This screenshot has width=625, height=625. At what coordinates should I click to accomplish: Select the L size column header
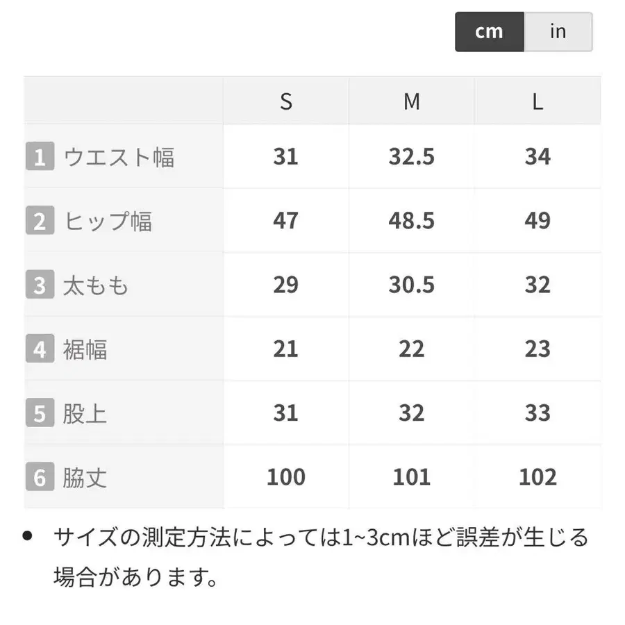(537, 101)
